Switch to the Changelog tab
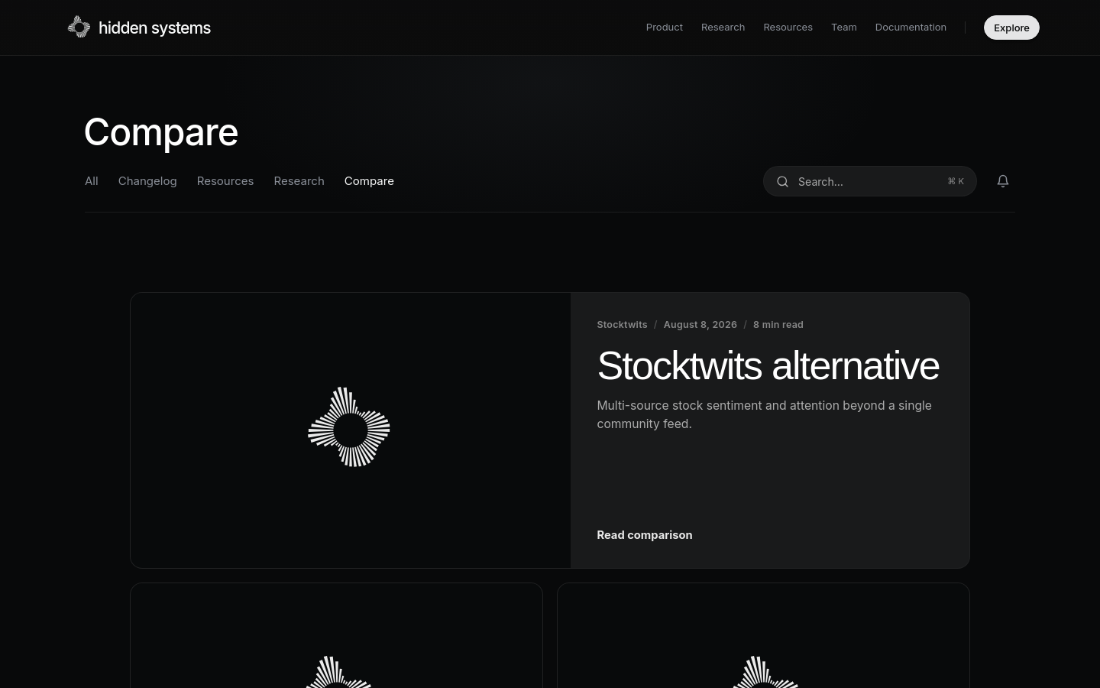Screen dimensions: 1100x688 pyautogui.click(x=147, y=181)
